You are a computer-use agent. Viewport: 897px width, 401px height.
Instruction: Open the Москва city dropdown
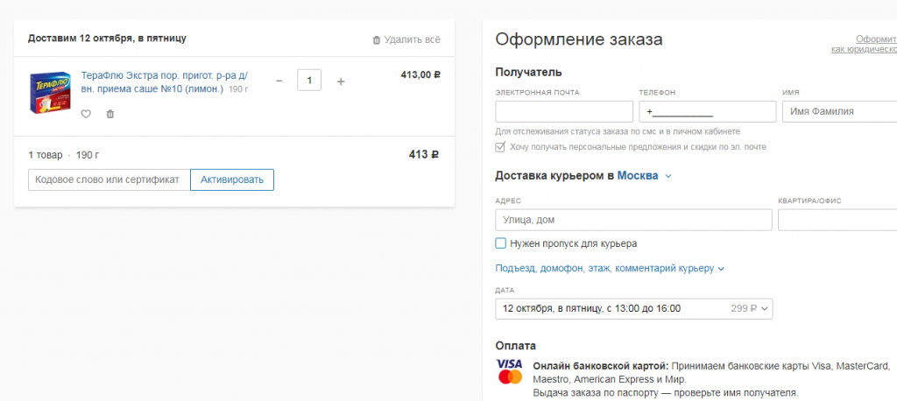click(644, 176)
